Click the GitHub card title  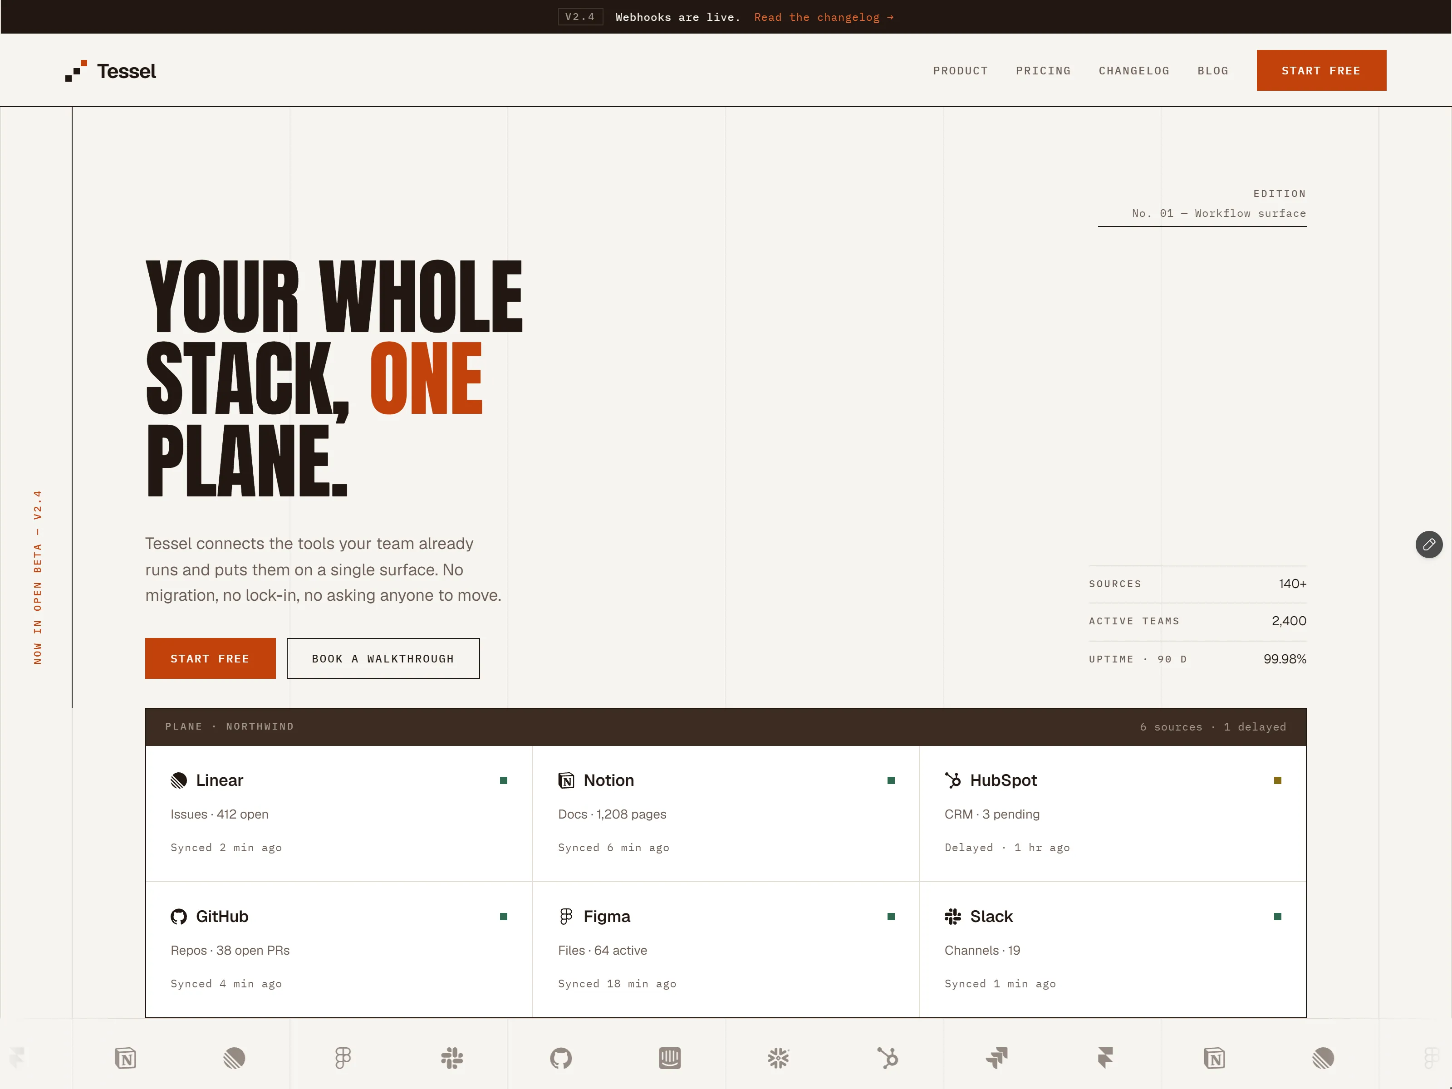pos(222,917)
